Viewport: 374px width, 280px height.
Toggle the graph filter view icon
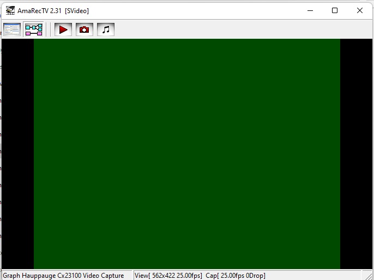point(34,29)
